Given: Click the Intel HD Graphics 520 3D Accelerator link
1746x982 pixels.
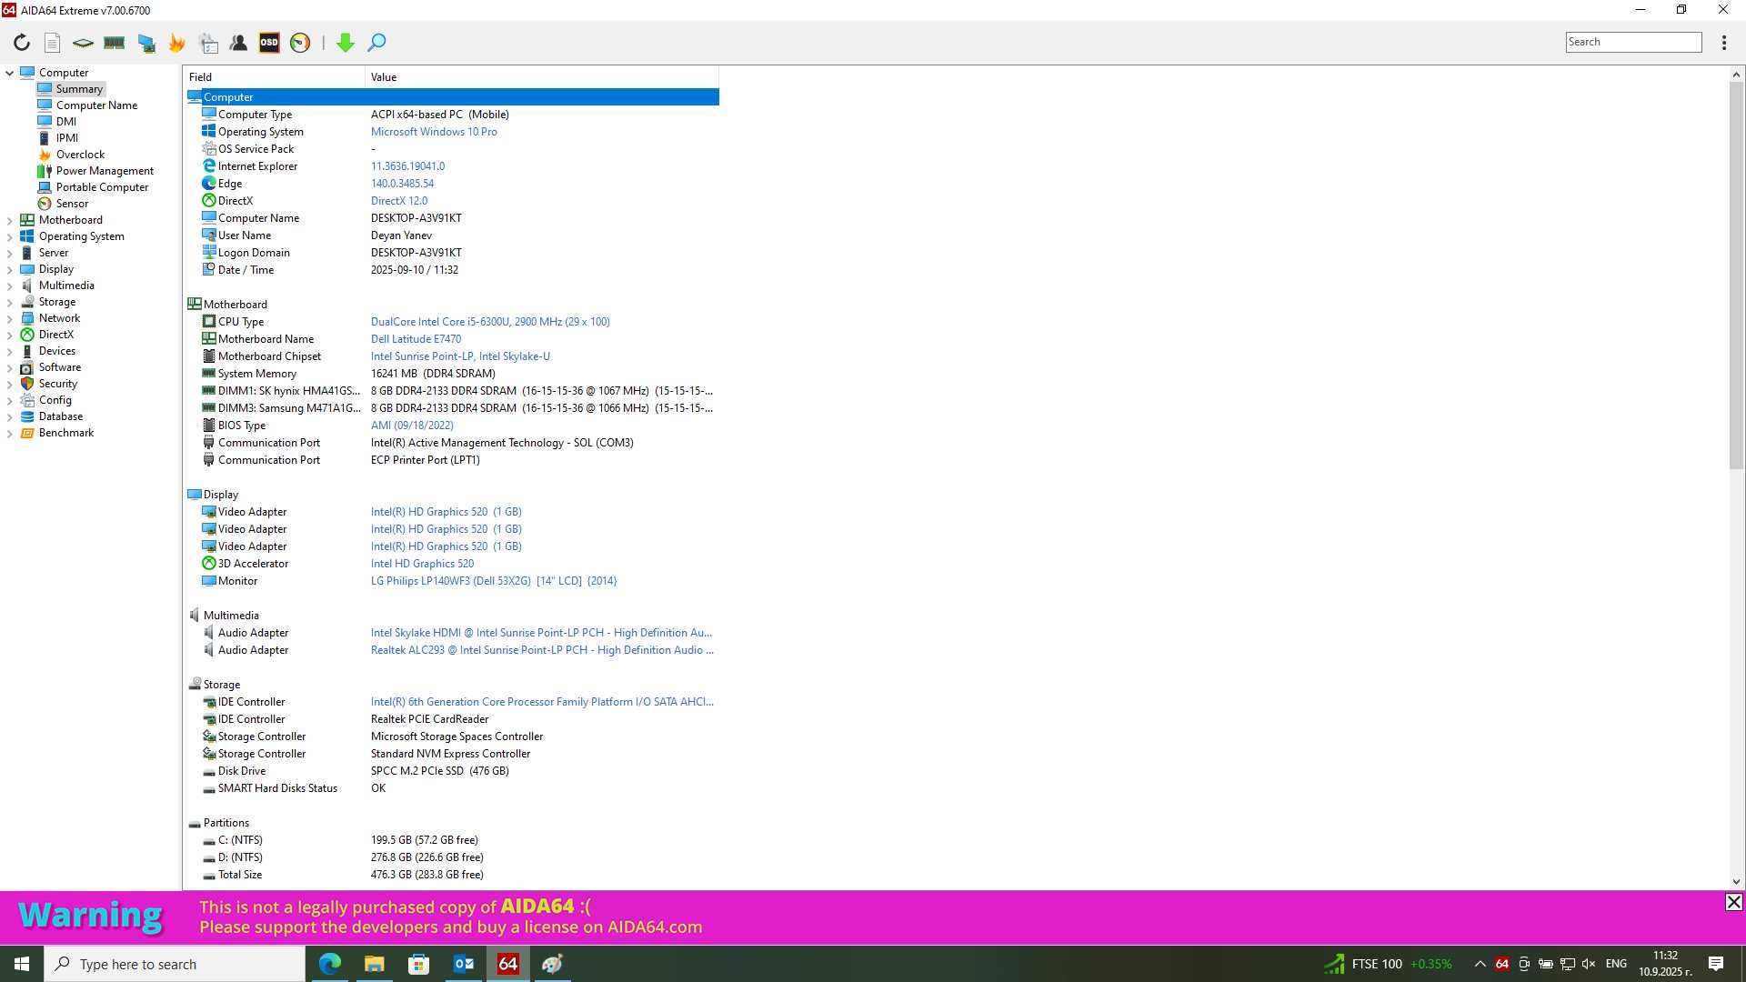Looking at the screenshot, I should [x=422, y=564].
